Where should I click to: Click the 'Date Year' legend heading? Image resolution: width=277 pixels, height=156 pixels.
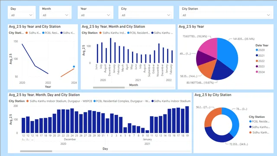(x=262, y=45)
